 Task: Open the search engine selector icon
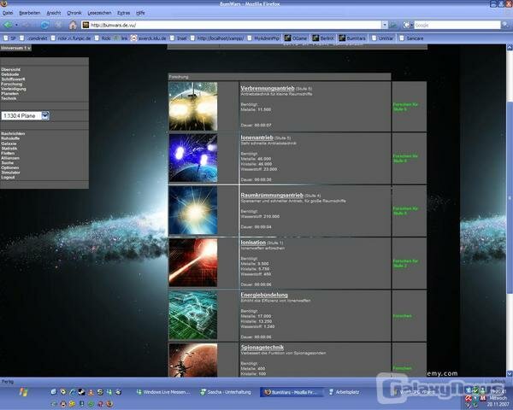[x=407, y=25]
